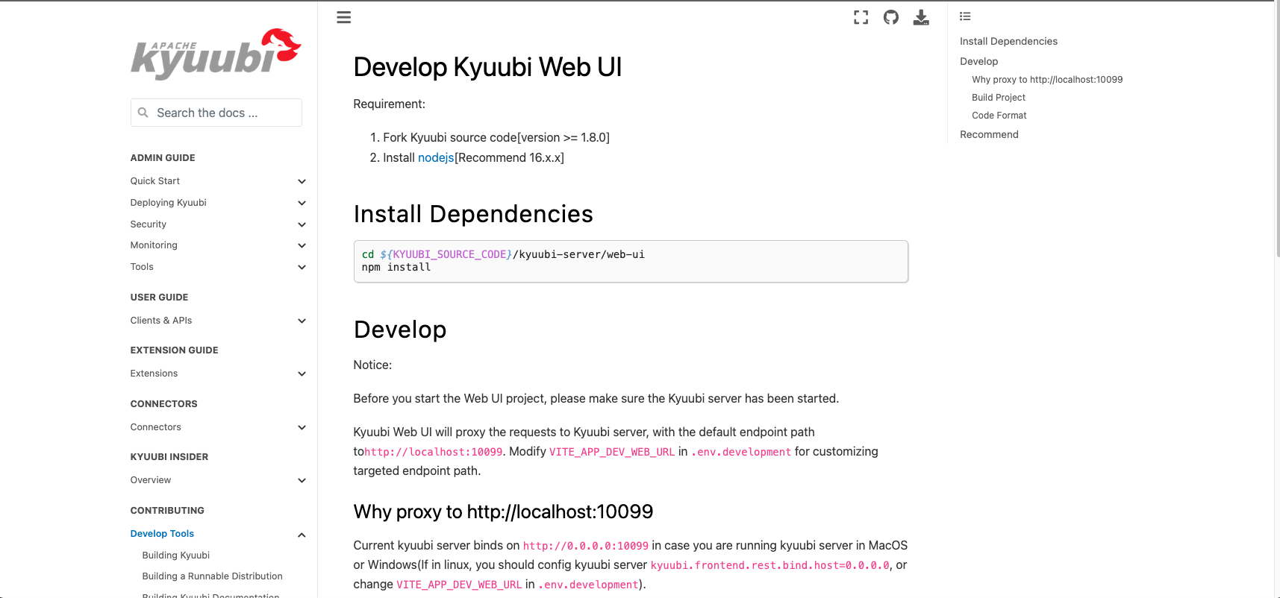Open the GitHub repository icon

point(891,17)
